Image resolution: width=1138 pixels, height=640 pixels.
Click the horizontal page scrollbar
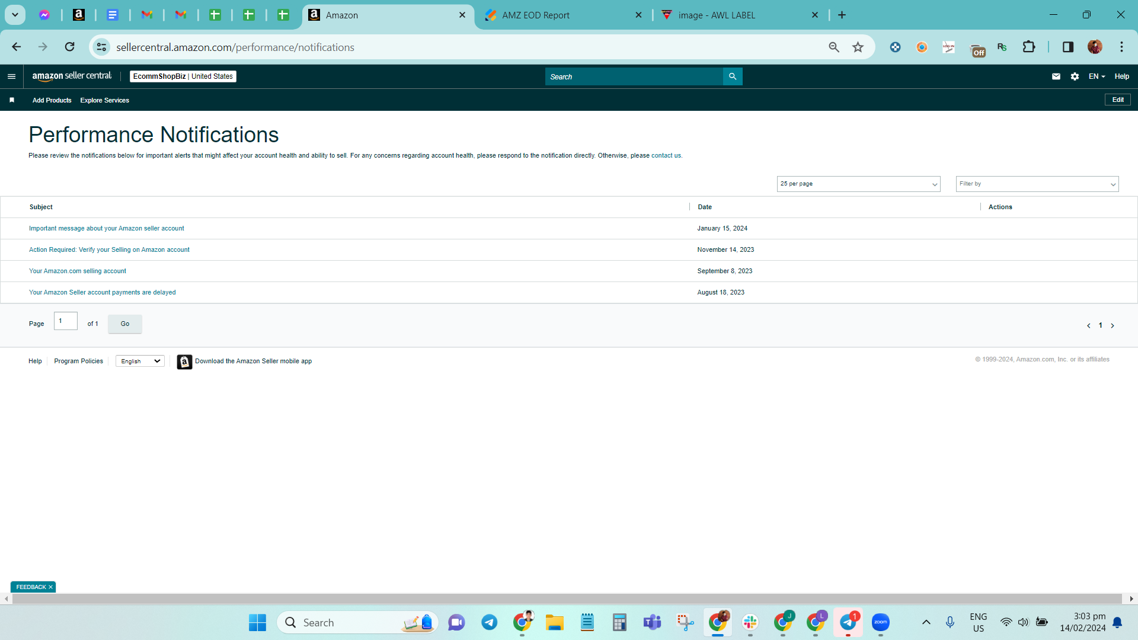tap(567, 599)
